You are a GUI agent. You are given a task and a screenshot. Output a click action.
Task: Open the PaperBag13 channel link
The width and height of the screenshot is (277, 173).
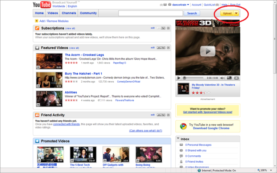click(x=119, y=63)
